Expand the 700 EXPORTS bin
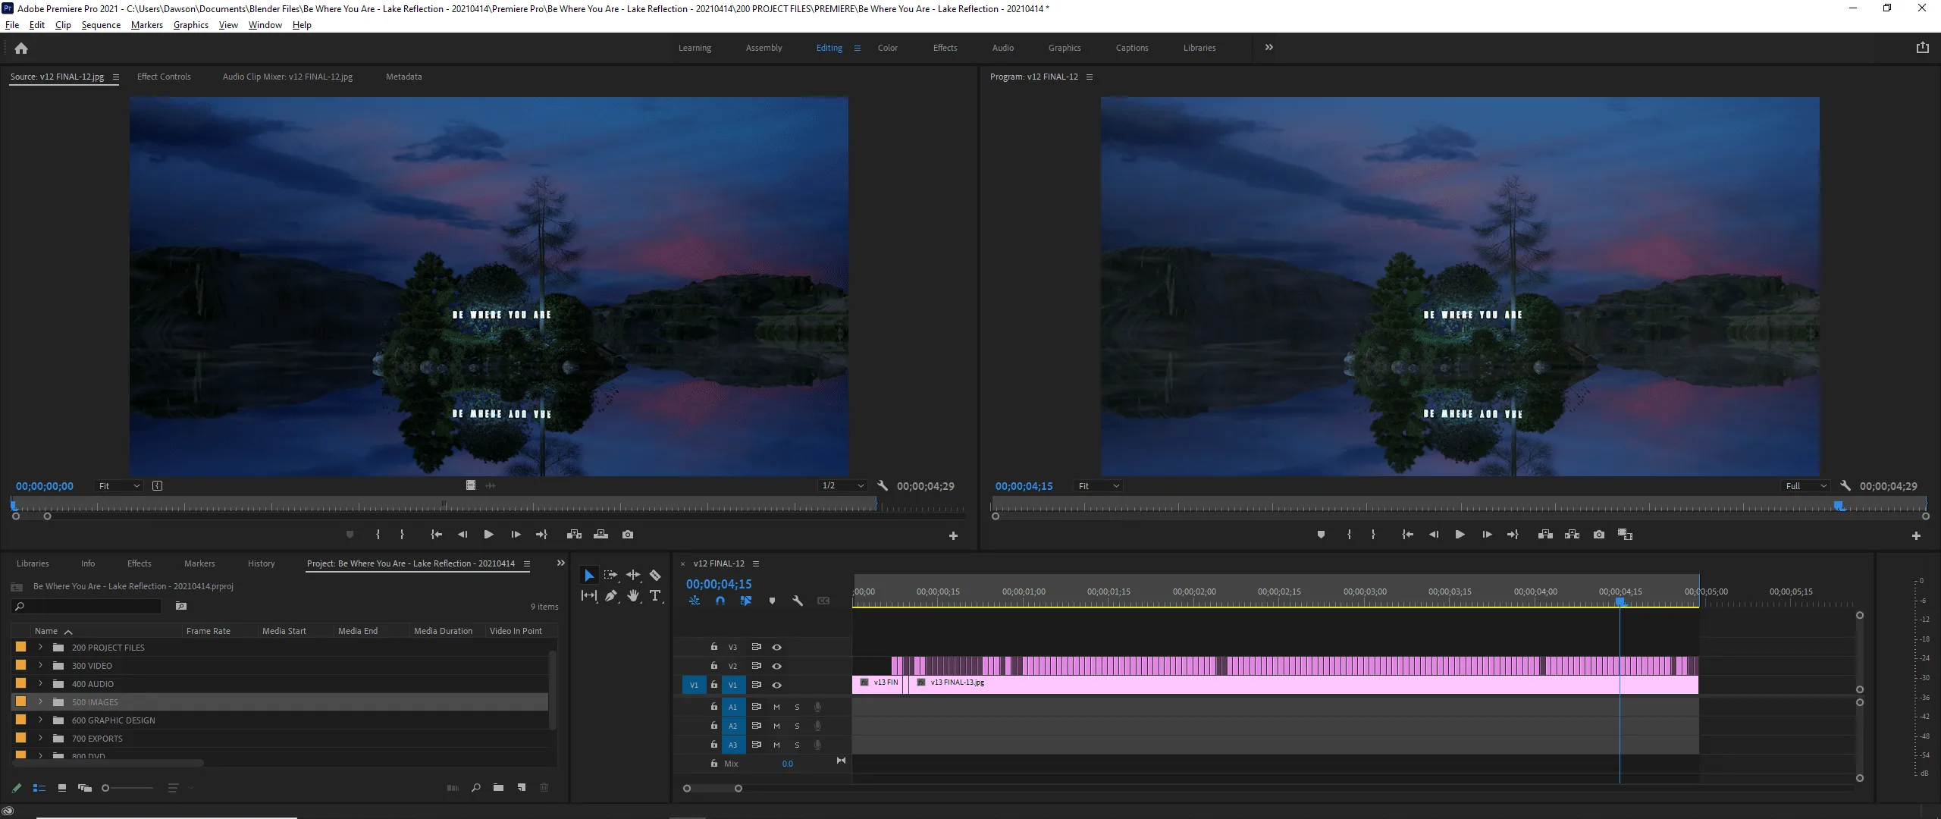The height and width of the screenshot is (819, 1941). (40, 738)
